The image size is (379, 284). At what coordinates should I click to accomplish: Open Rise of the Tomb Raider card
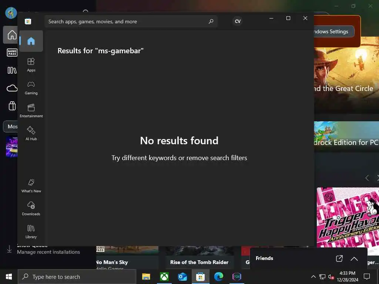click(199, 258)
